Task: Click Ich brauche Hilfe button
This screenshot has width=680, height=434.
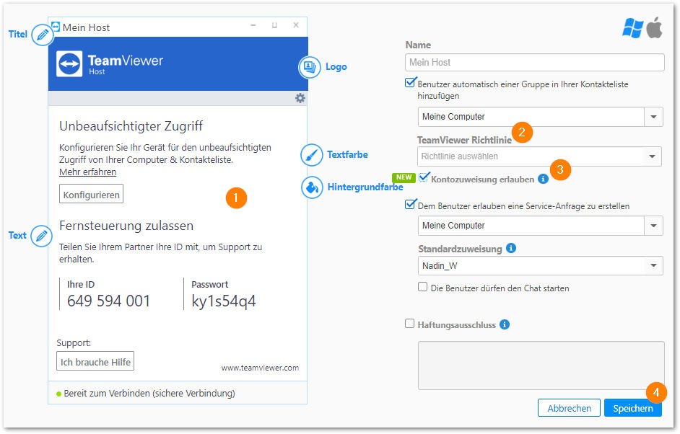Action: [95, 361]
